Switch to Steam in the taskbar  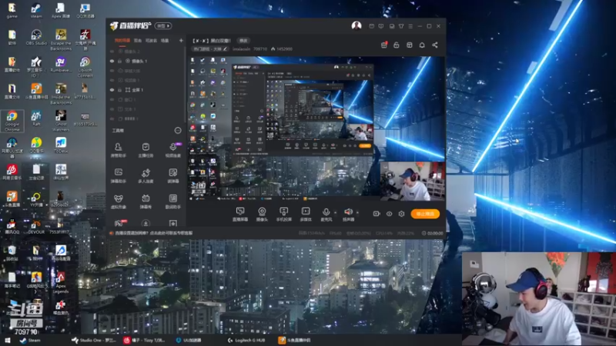pos(30,340)
